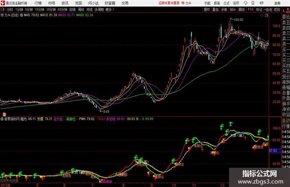Click the 9.88 low price label
This screenshot has height=187, width=290.
click(x=106, y=112)
